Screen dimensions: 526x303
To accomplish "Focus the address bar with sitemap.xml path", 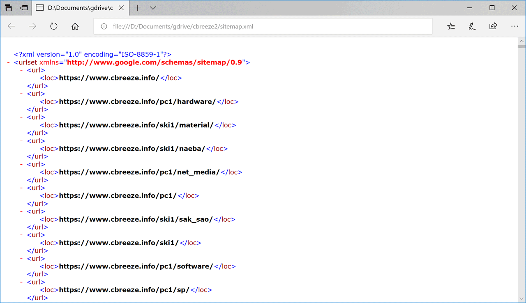I will click(x=263, y=26).
